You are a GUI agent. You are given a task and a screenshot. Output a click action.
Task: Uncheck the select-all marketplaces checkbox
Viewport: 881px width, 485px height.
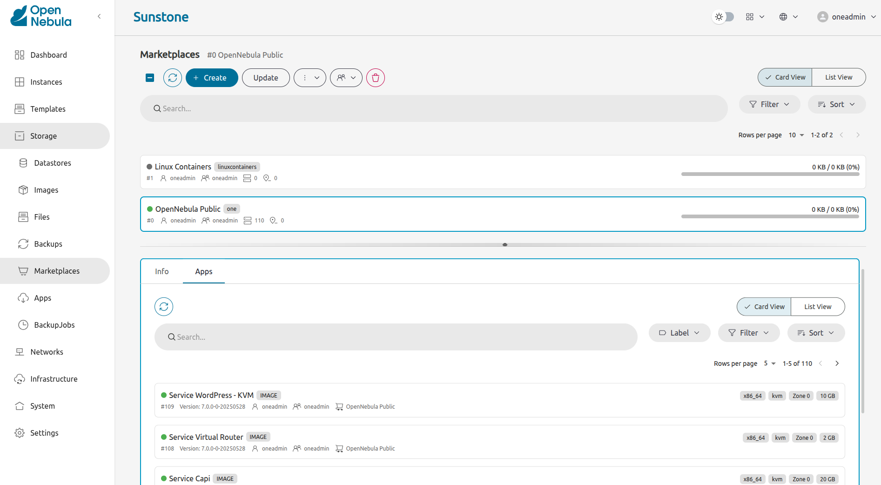pyautogui.click(x=150, y=78)
